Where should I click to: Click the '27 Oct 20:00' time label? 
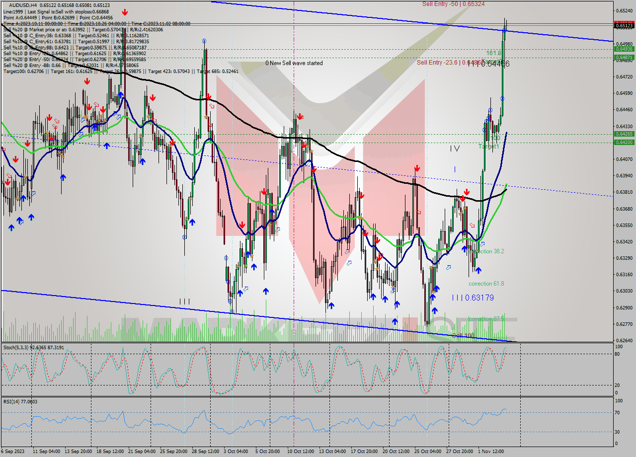coord(459,452)
